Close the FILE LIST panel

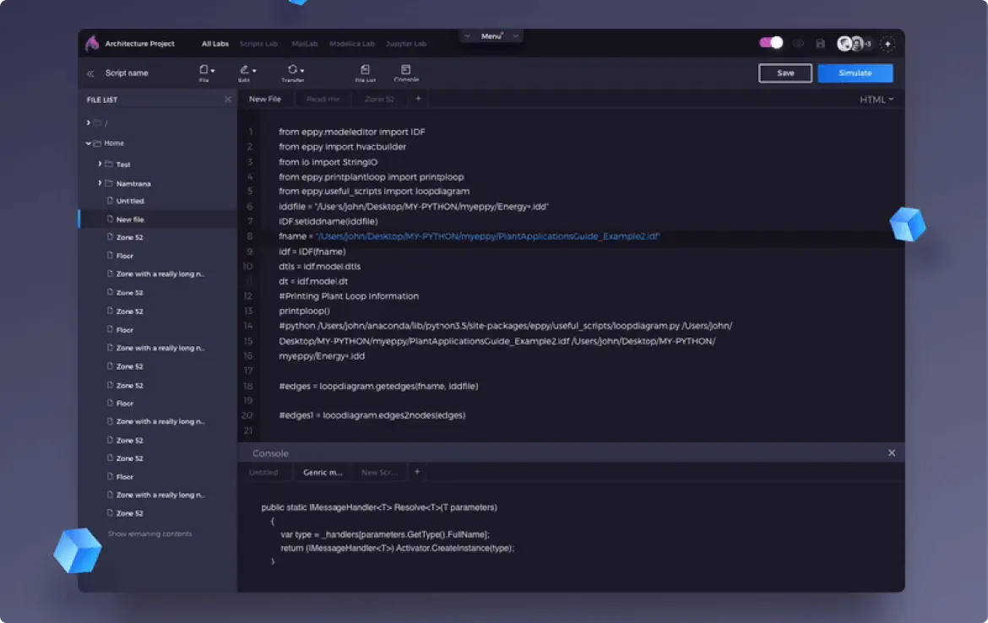click(228, 99)
